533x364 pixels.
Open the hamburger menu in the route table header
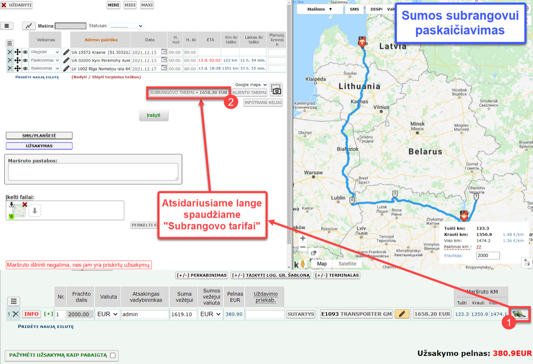(10, 43)
